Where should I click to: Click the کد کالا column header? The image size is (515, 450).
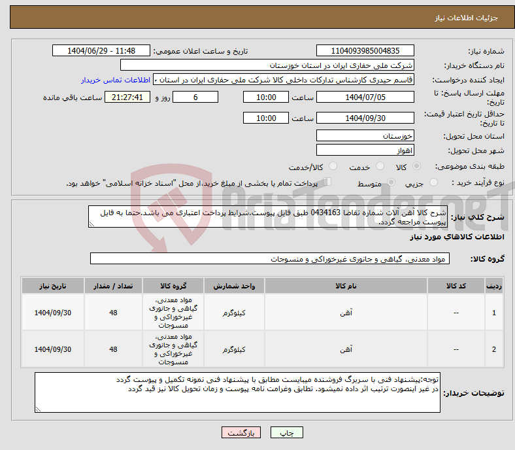(x=456, y=286)
